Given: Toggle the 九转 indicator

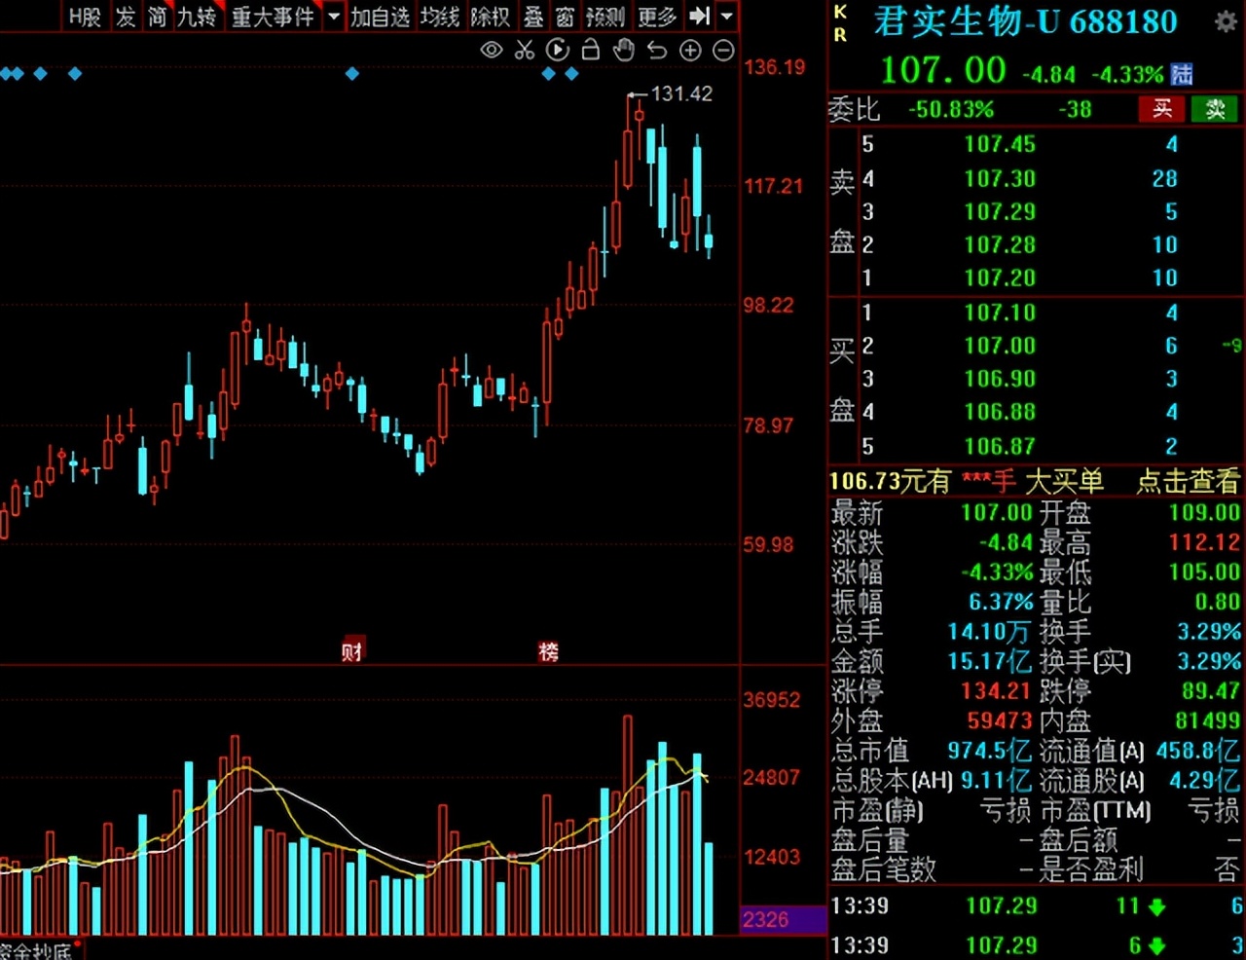Looking at the screenshot, I should point(198,17).
